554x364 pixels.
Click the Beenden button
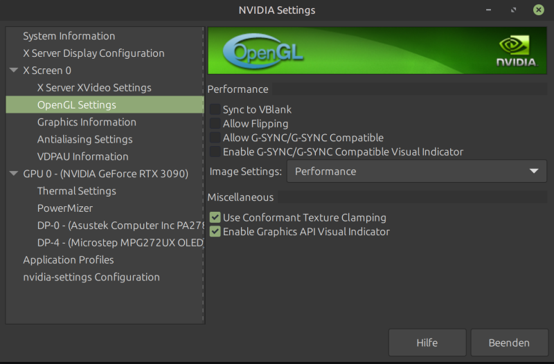509,343
